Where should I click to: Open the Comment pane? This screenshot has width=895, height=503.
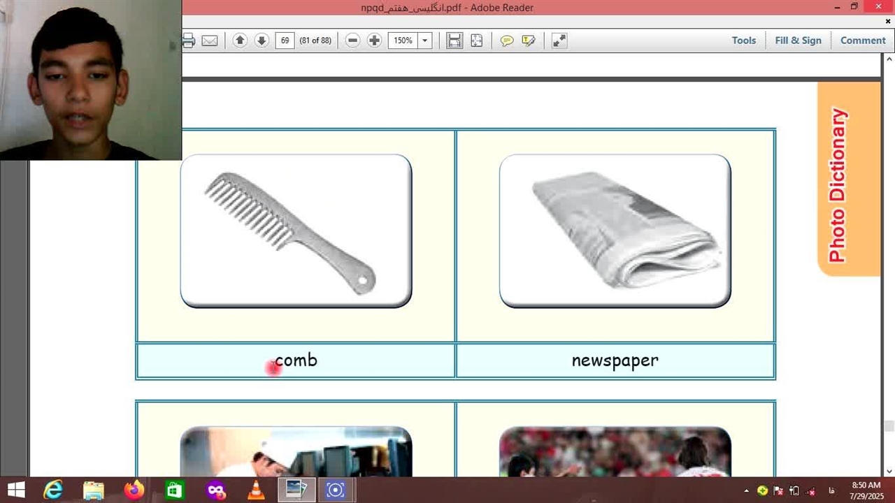click(x=863, y=41)
